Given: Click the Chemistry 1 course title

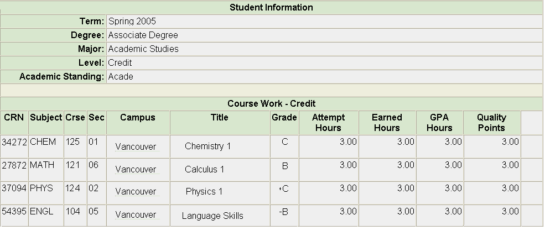Looking at the screenshot, I should 208,146.
